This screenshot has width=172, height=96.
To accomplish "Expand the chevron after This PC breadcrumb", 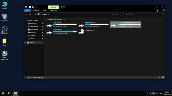I will click(x=48, y=14).
